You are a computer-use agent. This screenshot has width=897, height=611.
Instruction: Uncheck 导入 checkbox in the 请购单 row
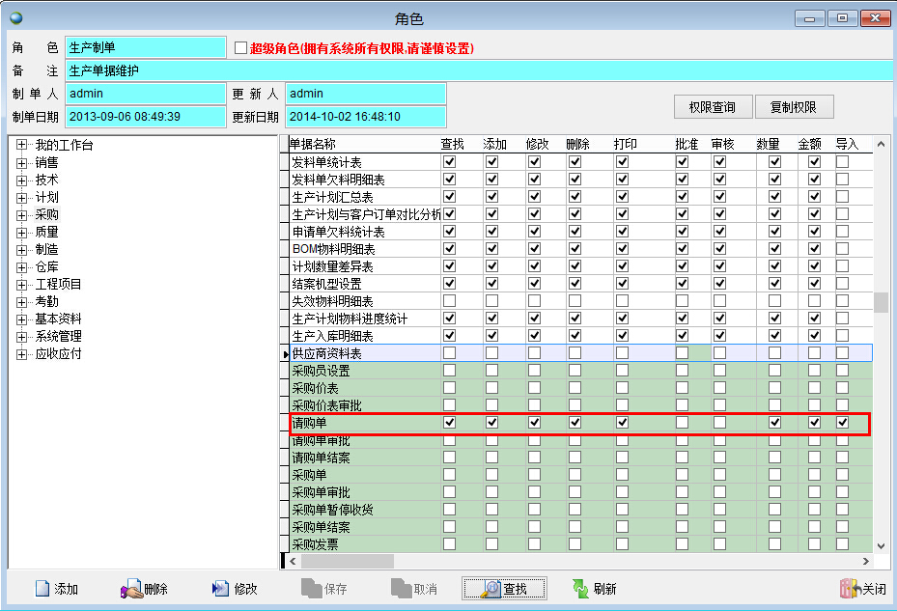tap(842, 423)
